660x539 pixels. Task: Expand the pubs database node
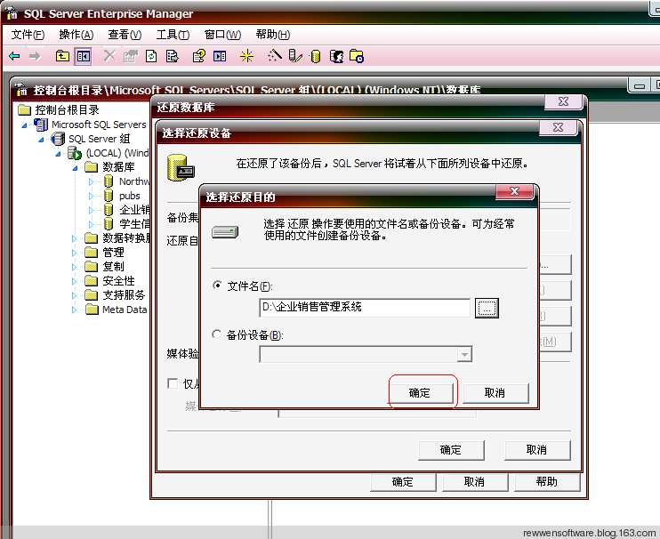[91, 196]
